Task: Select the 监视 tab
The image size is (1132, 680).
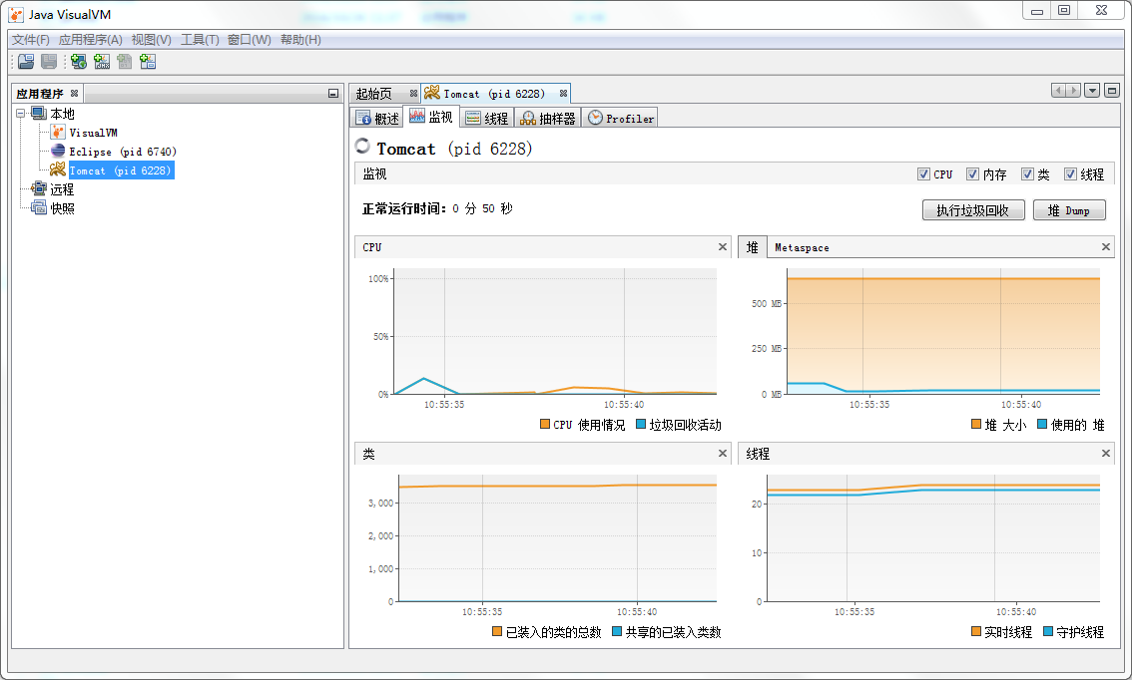Action: (x=431, y=117)
